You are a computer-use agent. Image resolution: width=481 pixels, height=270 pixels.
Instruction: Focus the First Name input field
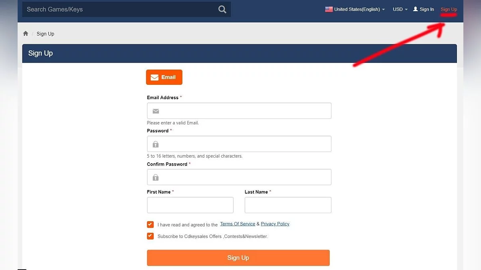[x=190, y=205]
